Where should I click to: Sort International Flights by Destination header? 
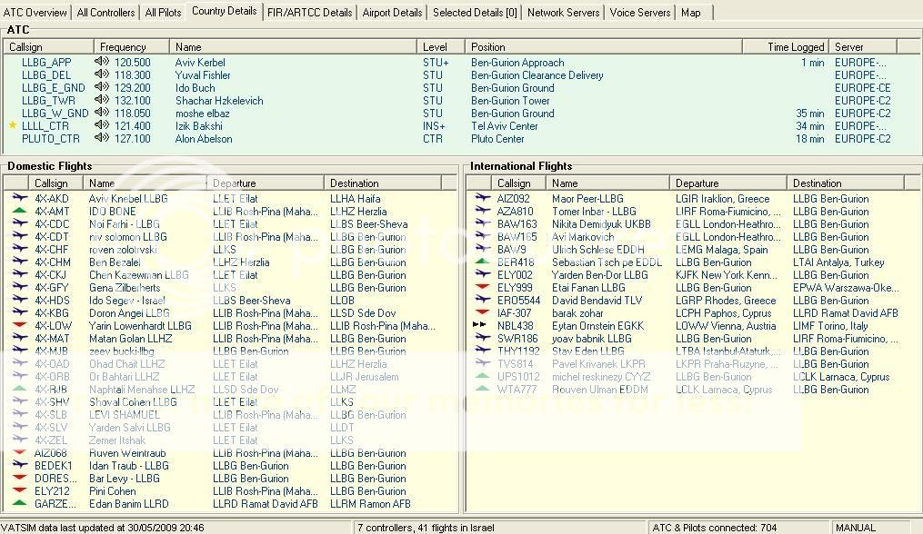coord(817,183)
